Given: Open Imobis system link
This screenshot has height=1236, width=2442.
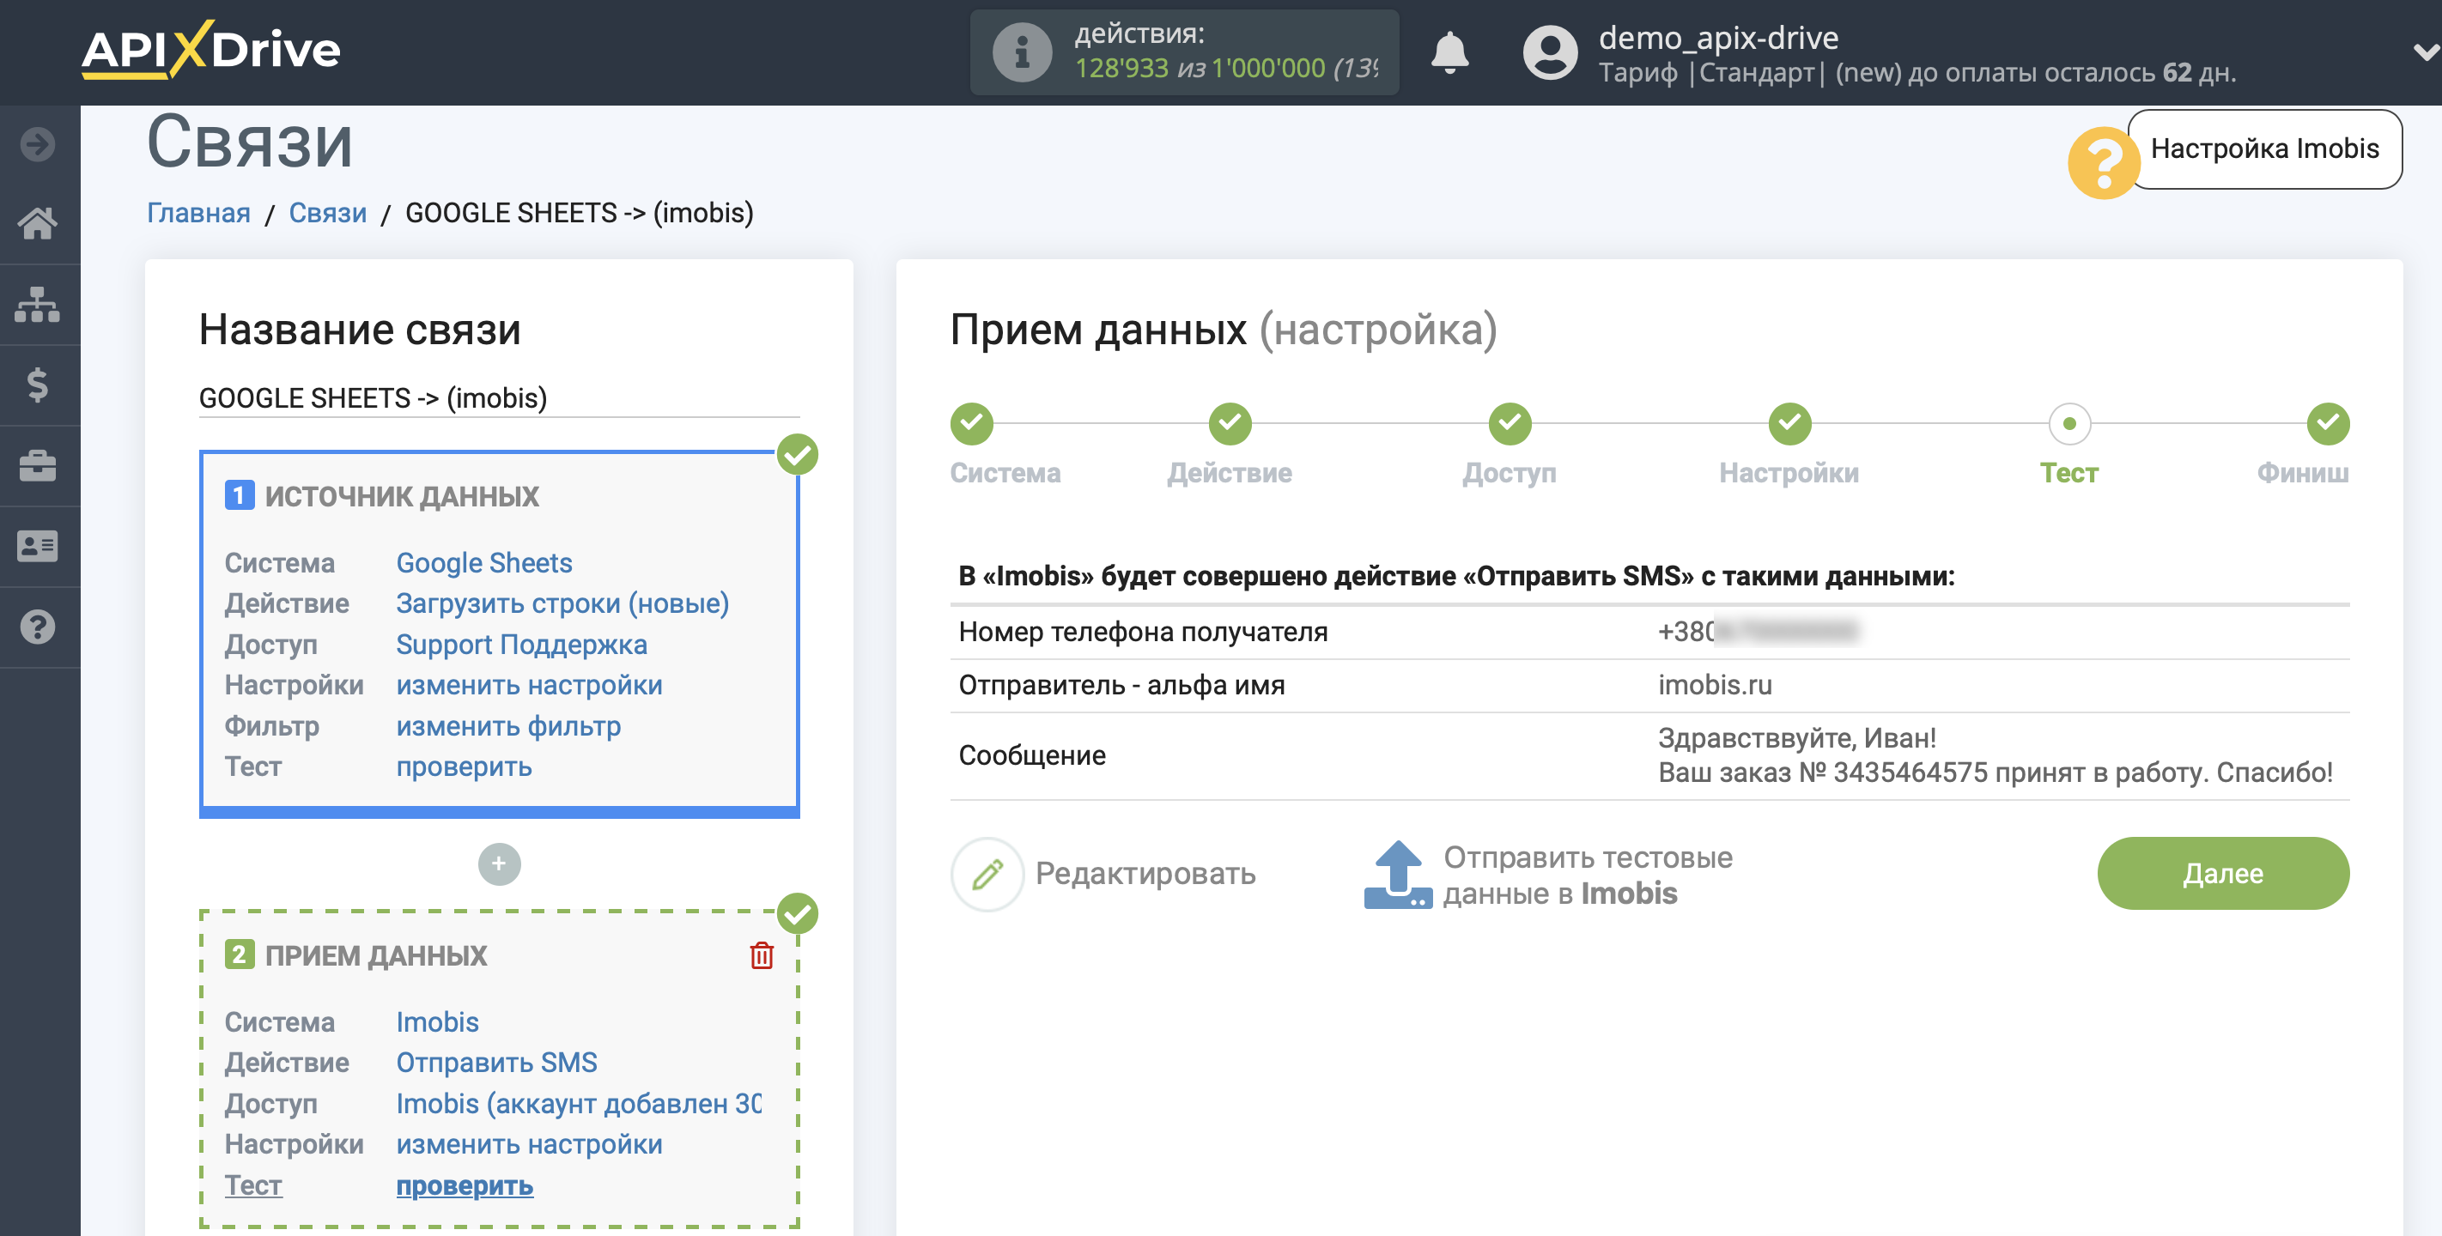Looking at the screenshot, I should pos(437,1021).
